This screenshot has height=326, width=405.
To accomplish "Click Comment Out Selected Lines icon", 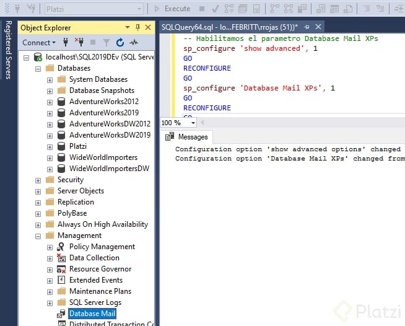I will 367,9.
